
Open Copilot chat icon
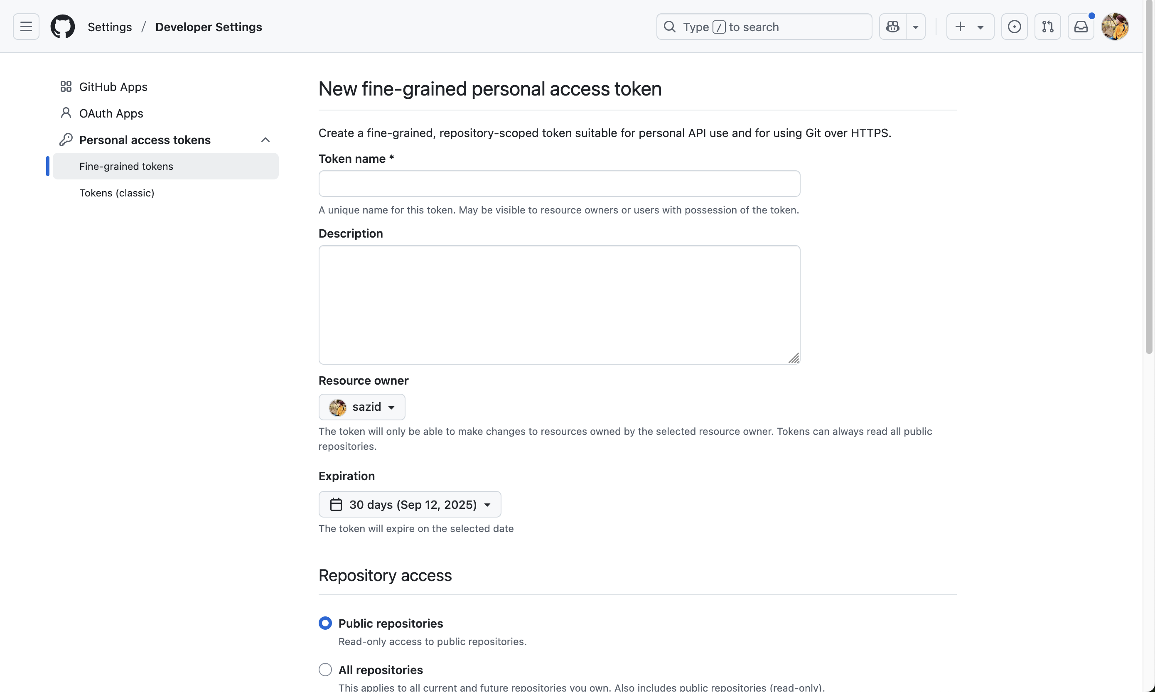[892, 27]
